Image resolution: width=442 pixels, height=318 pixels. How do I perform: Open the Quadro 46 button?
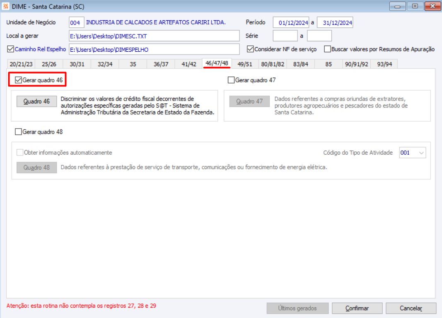36,101
